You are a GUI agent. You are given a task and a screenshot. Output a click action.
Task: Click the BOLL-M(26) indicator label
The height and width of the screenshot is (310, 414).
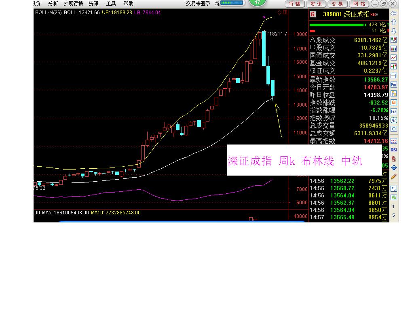coord(49,13)
